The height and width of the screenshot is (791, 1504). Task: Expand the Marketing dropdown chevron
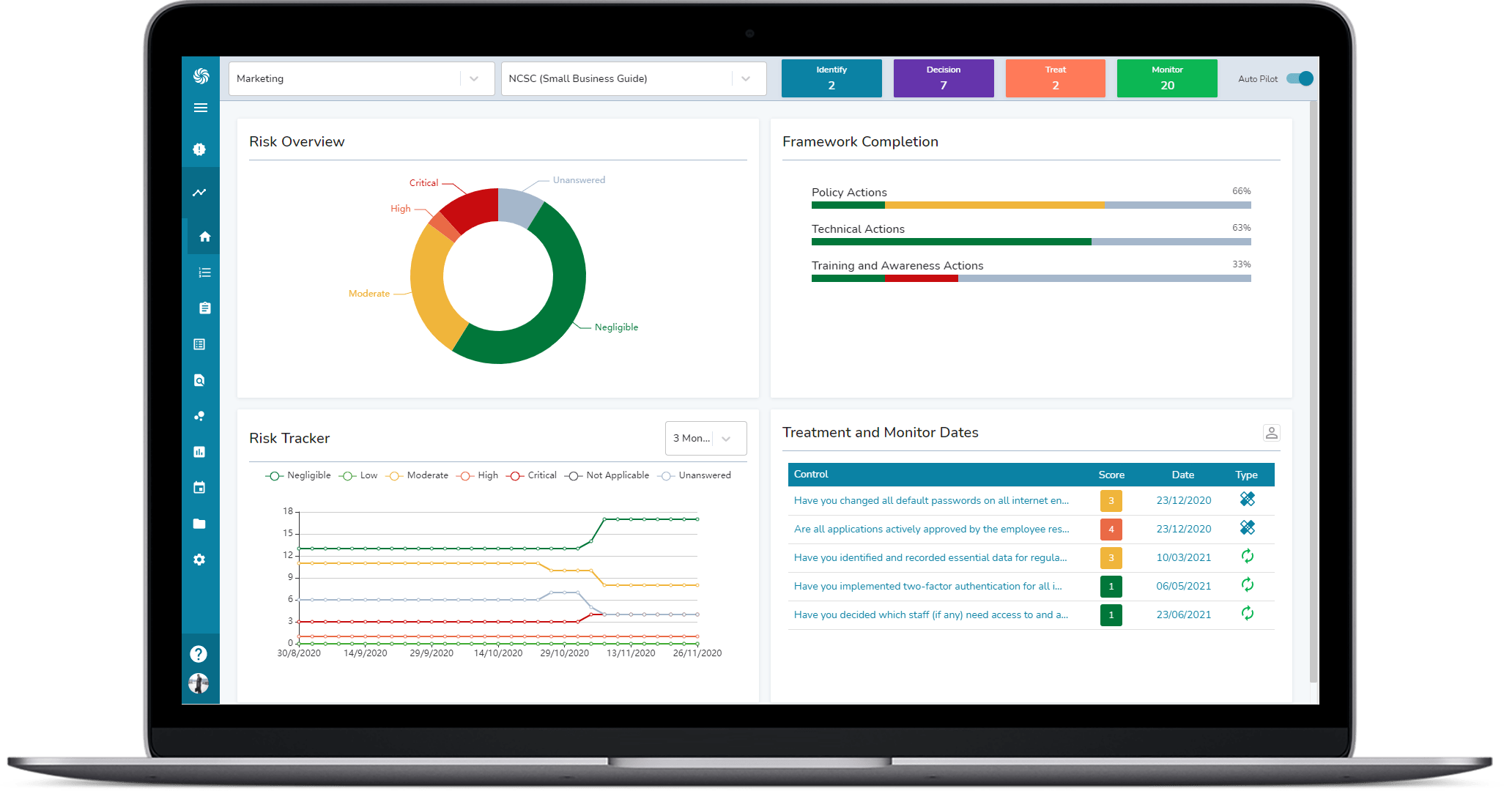[x=474, y=78]
